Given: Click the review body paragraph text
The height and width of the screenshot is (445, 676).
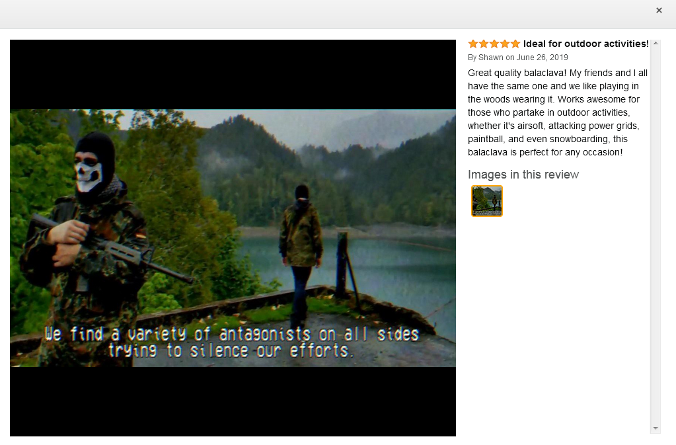Looking at the screenshot, I should point(558,112).
